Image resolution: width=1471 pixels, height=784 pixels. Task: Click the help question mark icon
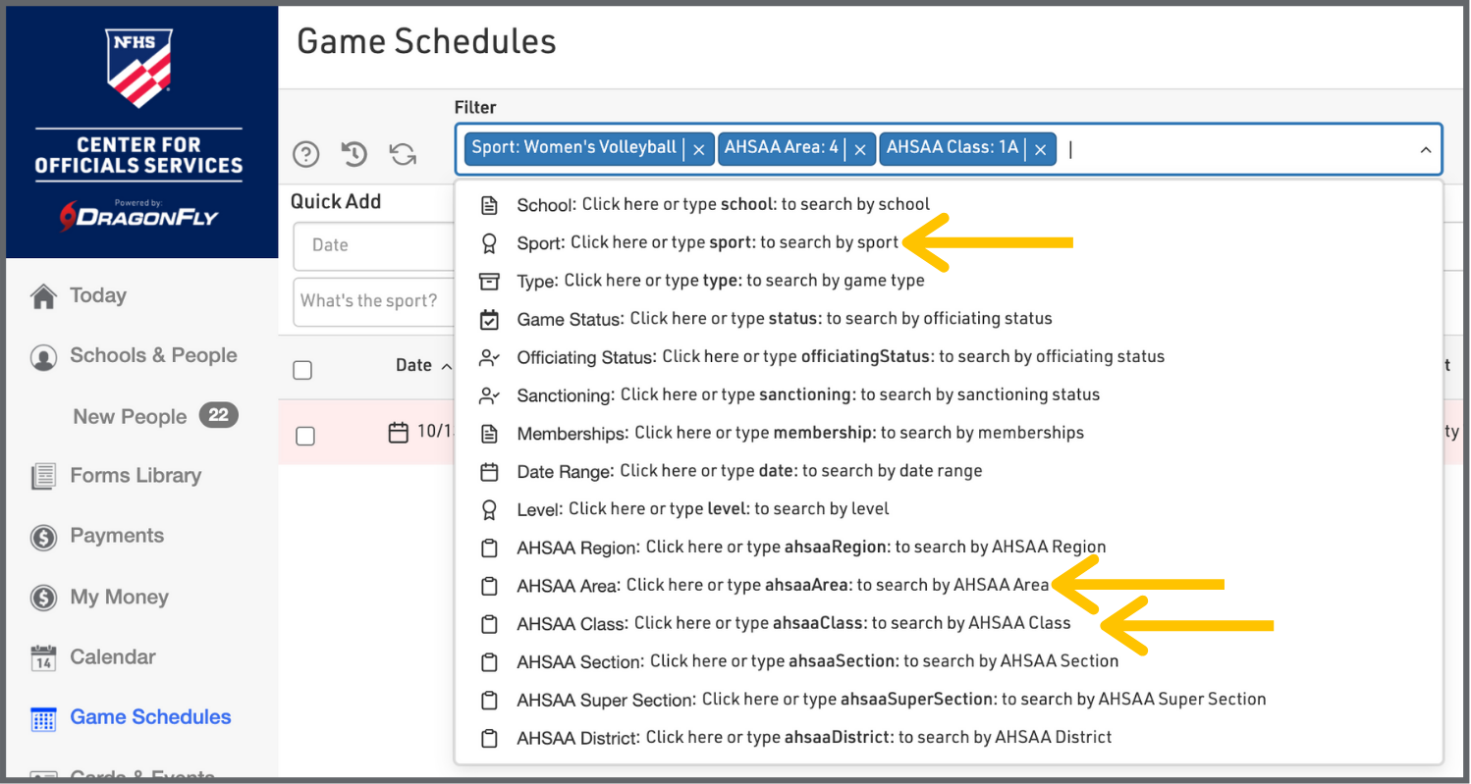pyautogui.click(x=306, y=154)
